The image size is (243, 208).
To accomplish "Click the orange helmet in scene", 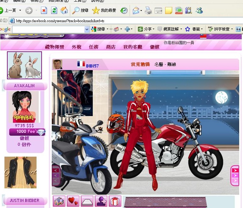I will tap(115, 124).
